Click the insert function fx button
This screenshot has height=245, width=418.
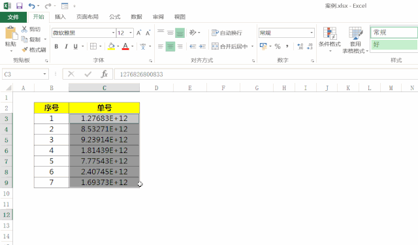104,74
